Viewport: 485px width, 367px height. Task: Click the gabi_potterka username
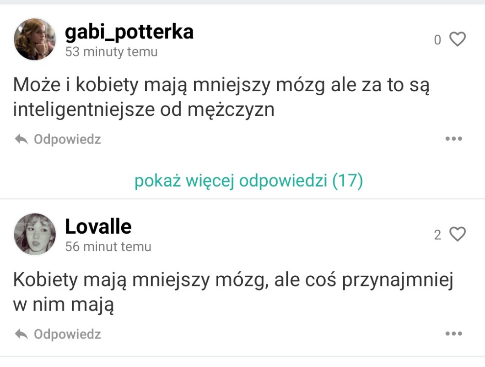pos(129,32)
